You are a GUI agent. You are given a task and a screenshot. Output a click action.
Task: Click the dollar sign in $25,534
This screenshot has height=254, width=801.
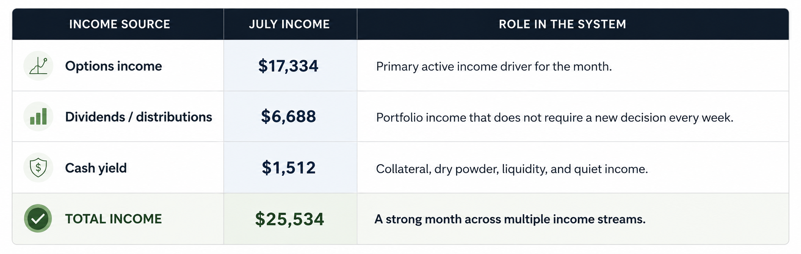[260, 219]
